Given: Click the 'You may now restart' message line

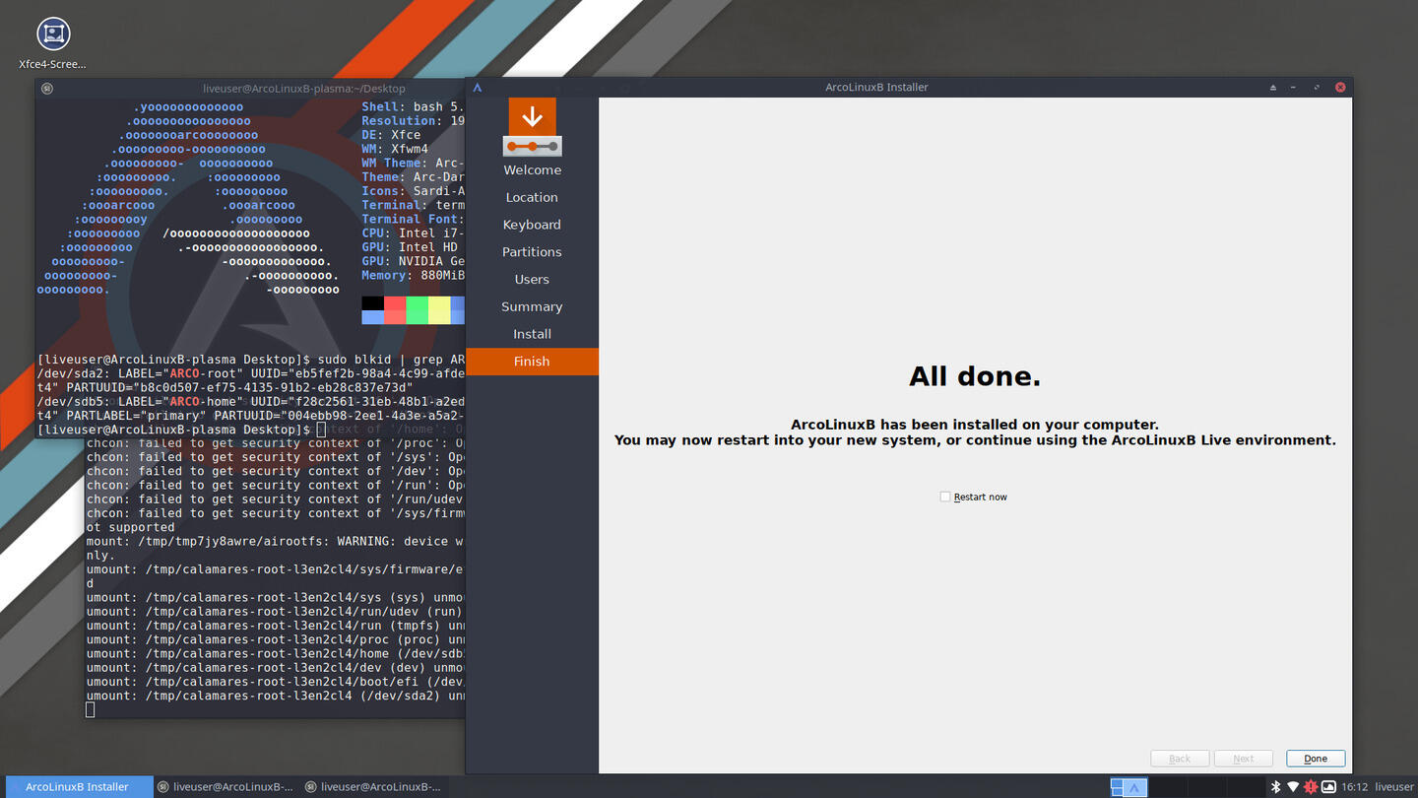Looking at the screenshot, I should click(975, 440).
